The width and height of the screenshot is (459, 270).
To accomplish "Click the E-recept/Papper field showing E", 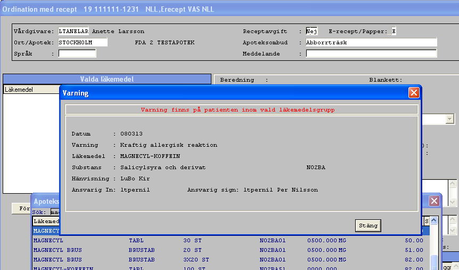I will tap(394, 31).
